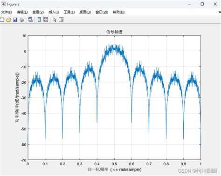Image resolution: width=221 pixels, height=176 pixels.
Task: Open the 工具(T) menu
Action: click(69, 12)
